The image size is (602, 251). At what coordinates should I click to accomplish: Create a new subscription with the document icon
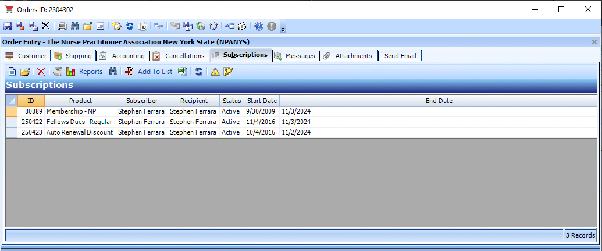point(12,72)
